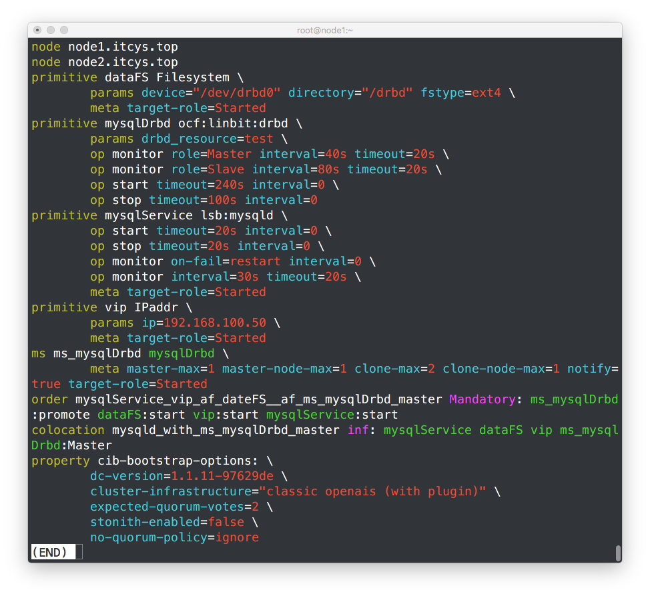Click the (END) pager prompt
Image resolution: width=650 pixels, height=596 pixels.
tap(50, 552)
